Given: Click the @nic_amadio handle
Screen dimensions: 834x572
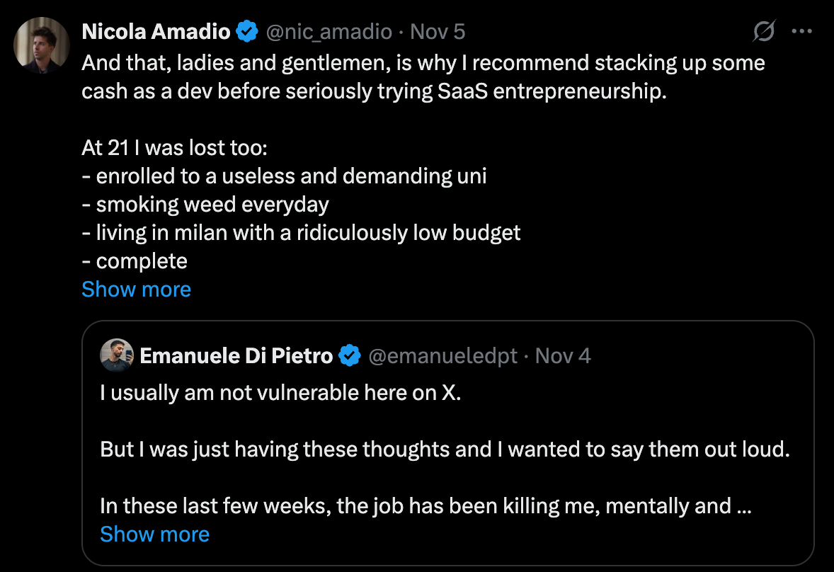Looking at the screenshot, I should point(329,32).
